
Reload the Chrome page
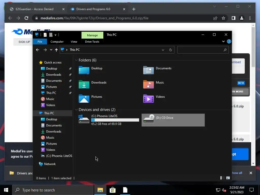tap(26, 18)
